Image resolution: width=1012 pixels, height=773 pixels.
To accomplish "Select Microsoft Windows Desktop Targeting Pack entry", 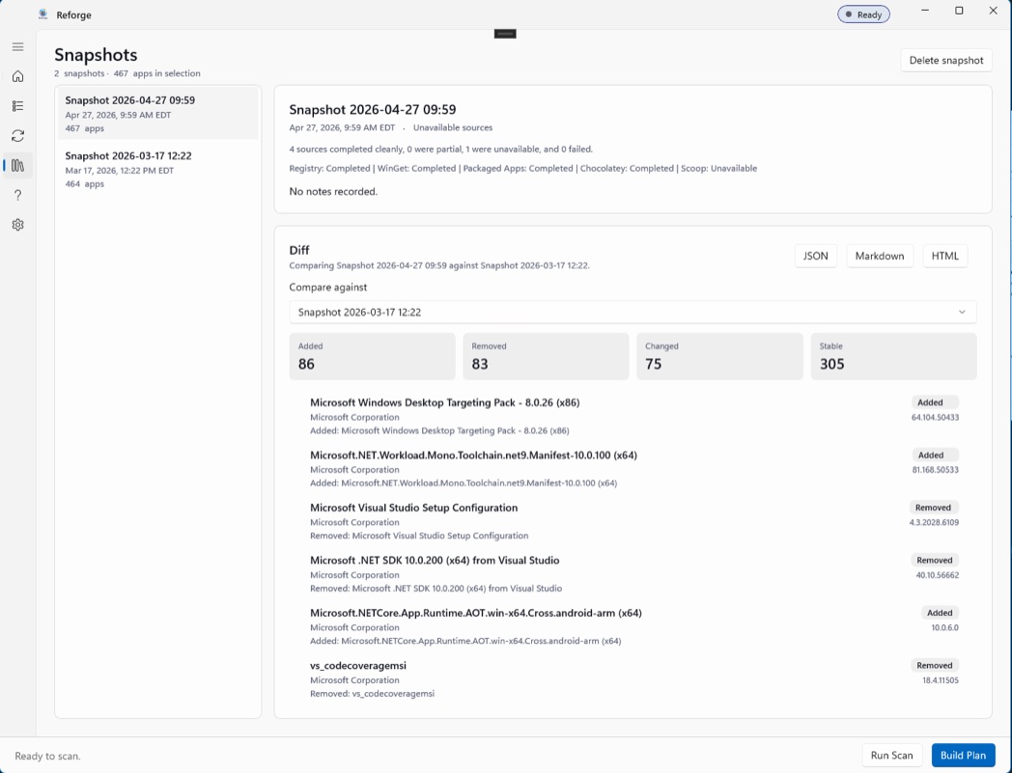I will 632,416.
